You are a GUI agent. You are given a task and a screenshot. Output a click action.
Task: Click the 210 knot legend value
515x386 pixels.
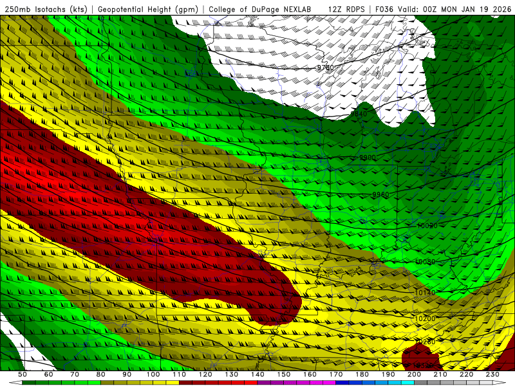(440, 374)
